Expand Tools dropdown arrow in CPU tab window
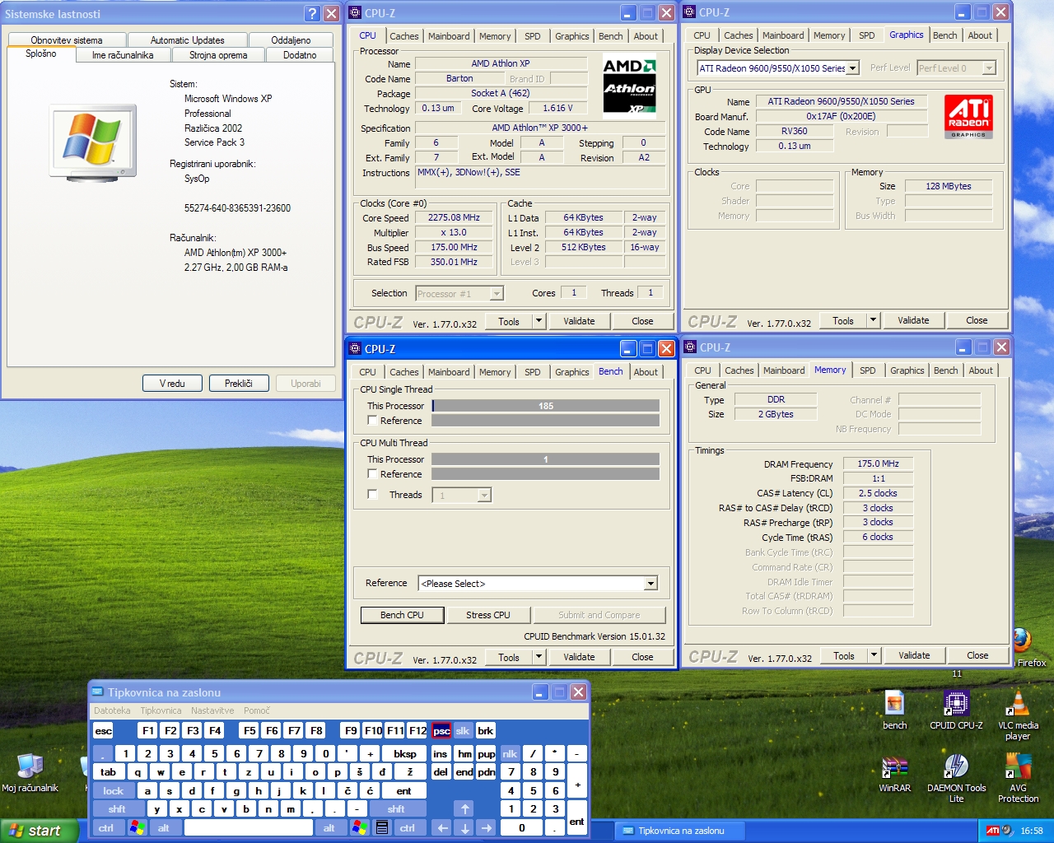 539,321
